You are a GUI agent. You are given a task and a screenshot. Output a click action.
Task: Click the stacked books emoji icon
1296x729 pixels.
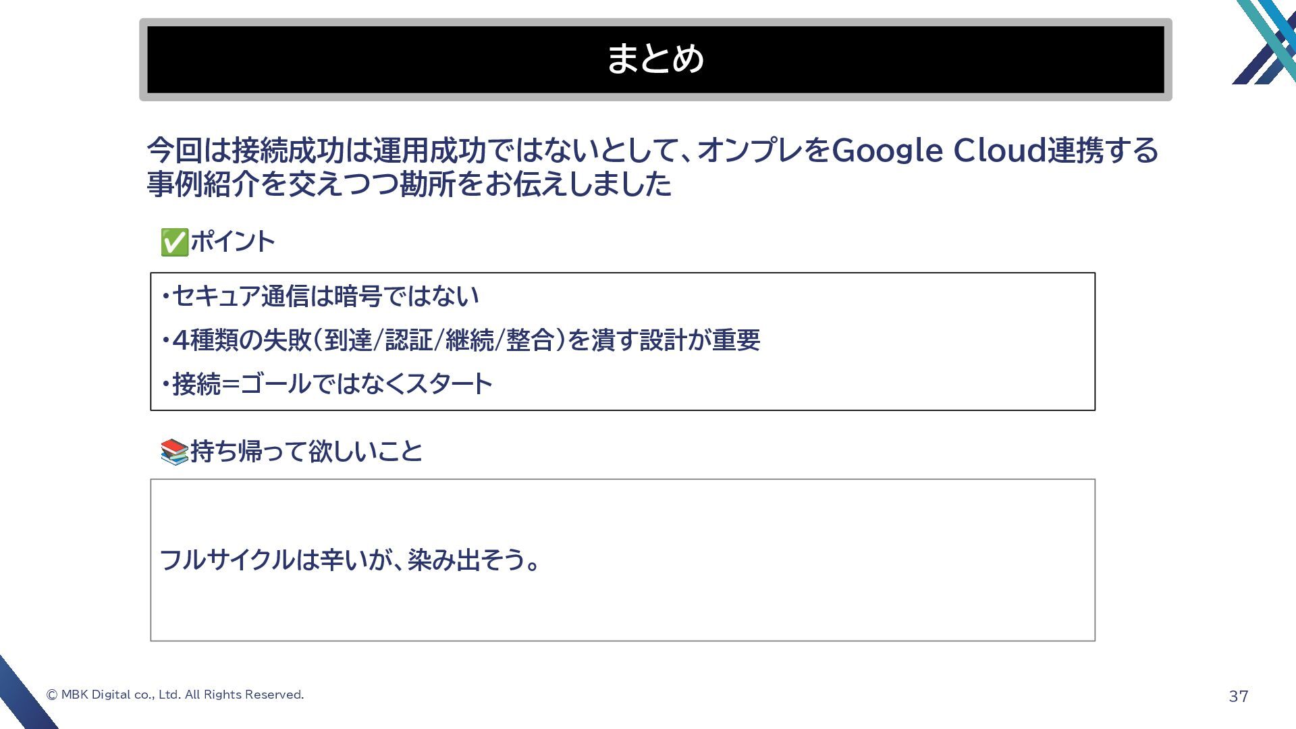coord(174,452)
